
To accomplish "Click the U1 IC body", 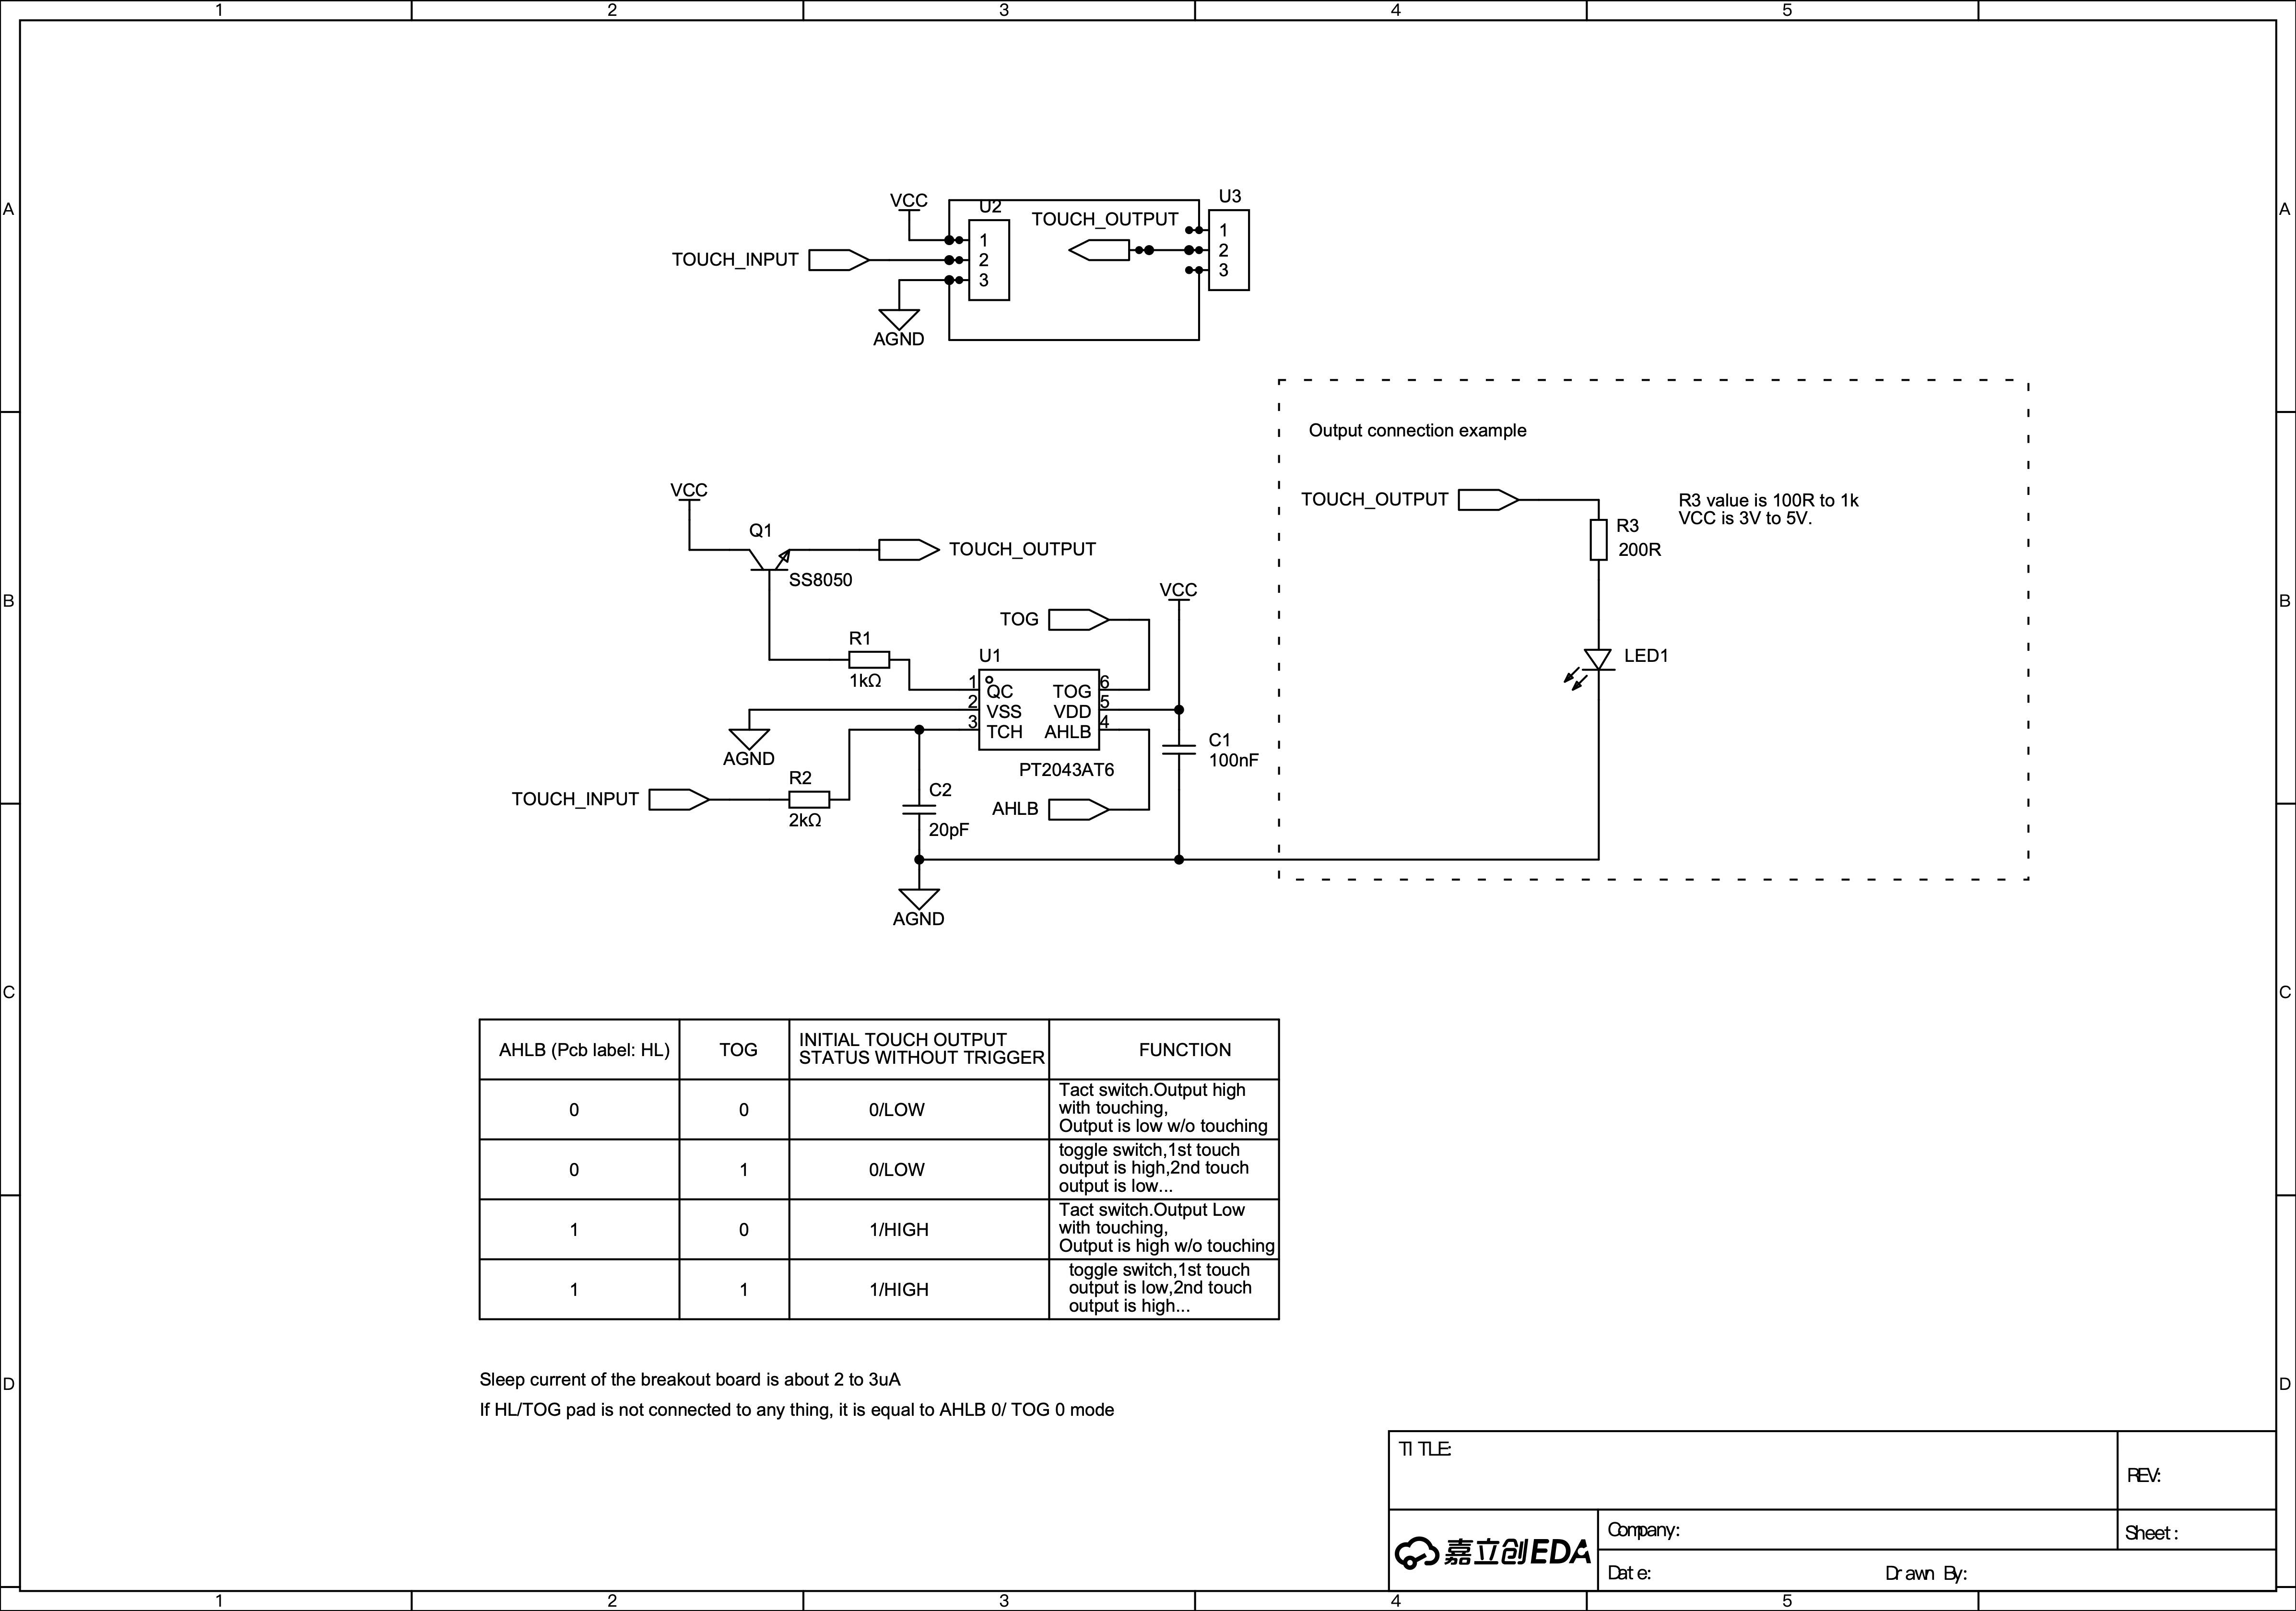I will (1039, 710).
